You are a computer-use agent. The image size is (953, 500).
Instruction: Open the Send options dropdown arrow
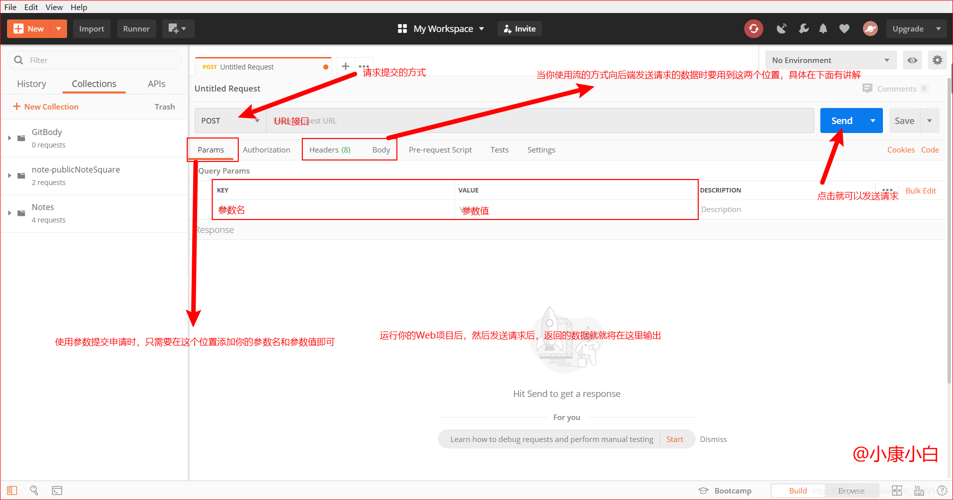[873, 120]
